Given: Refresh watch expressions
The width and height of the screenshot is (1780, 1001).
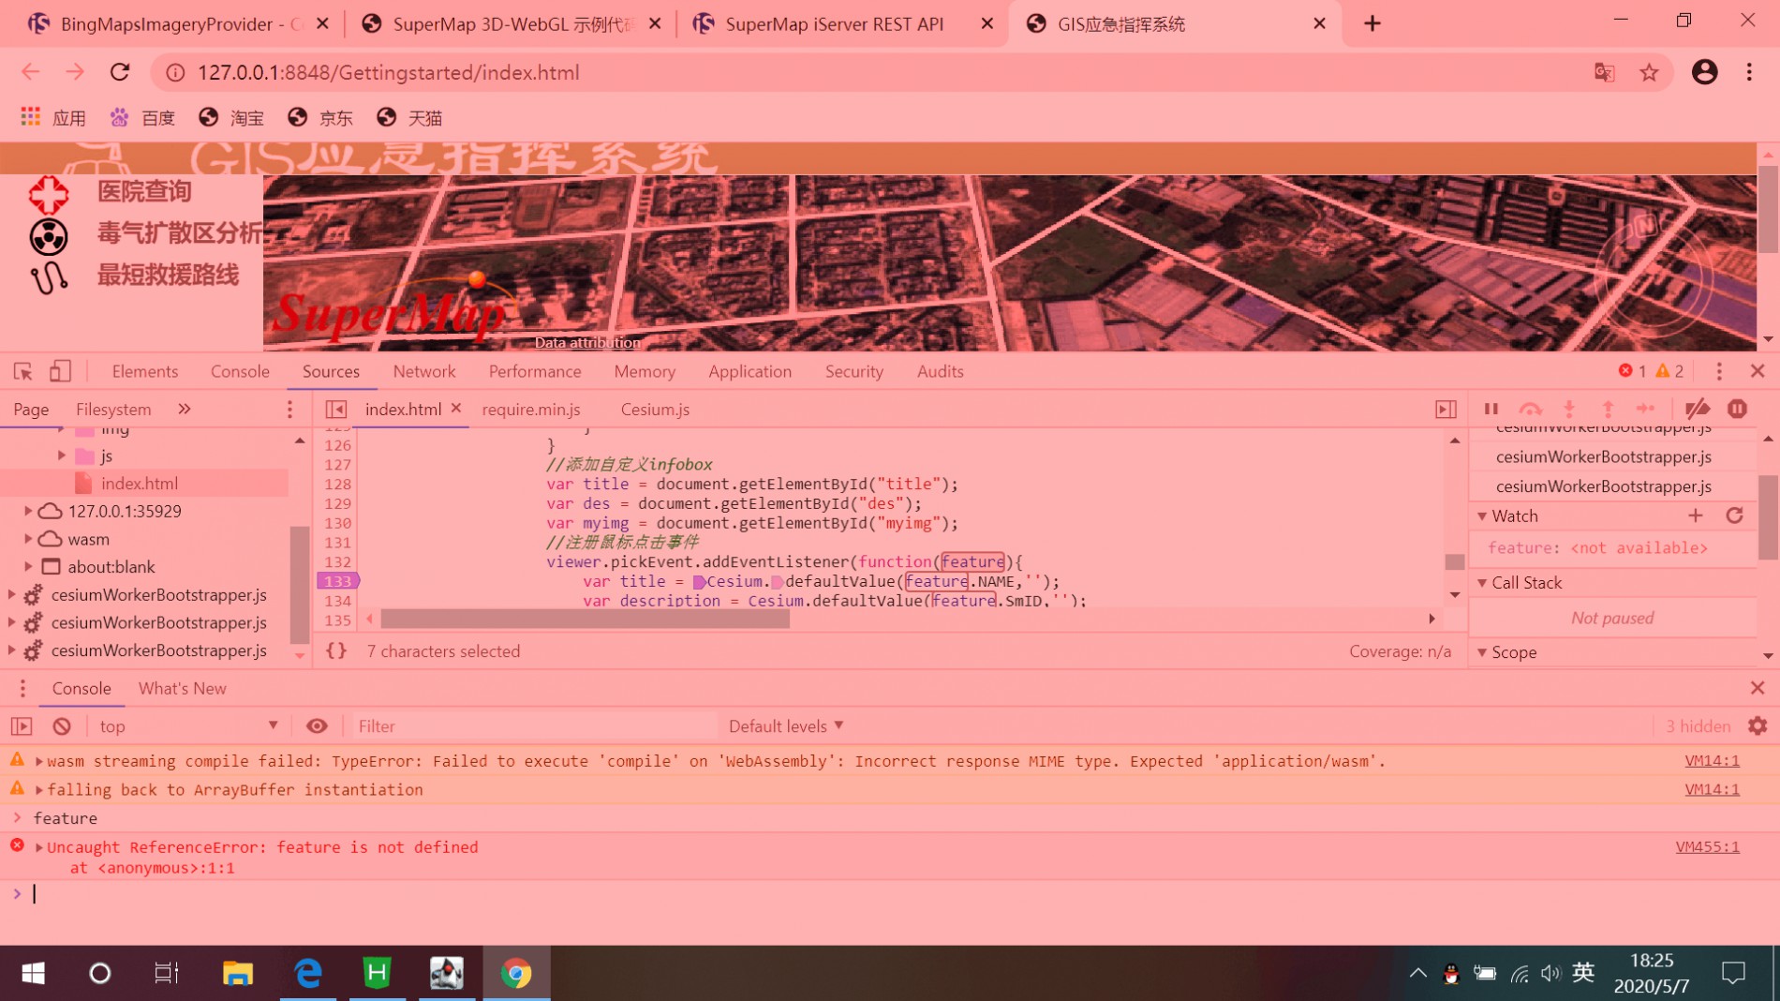Looking at the screenshot, I should point(1734,515).
